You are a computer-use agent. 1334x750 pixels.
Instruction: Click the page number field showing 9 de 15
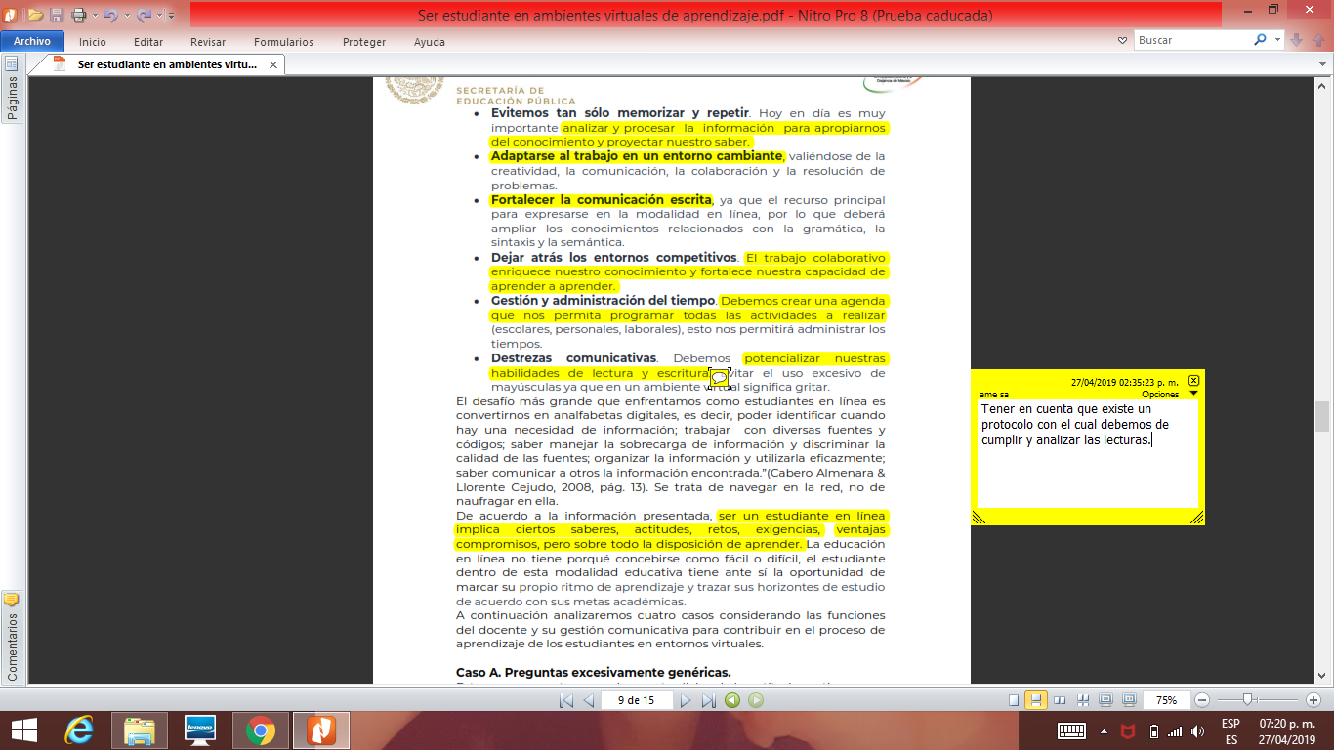tap(636, 700)
